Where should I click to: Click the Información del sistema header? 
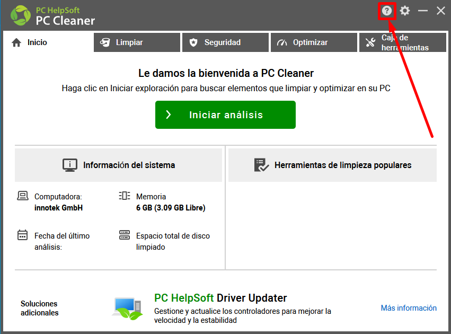point(119,165)
